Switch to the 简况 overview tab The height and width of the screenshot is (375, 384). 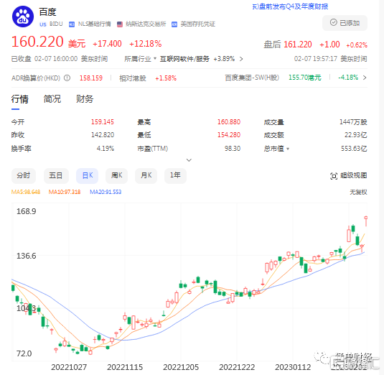(52, 99)
